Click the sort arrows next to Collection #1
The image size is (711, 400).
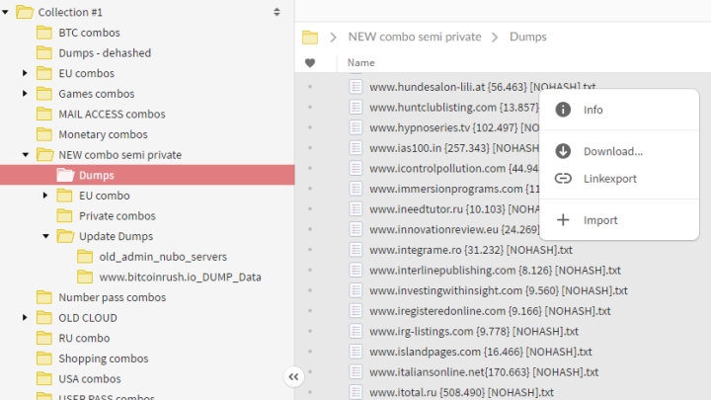276,12
